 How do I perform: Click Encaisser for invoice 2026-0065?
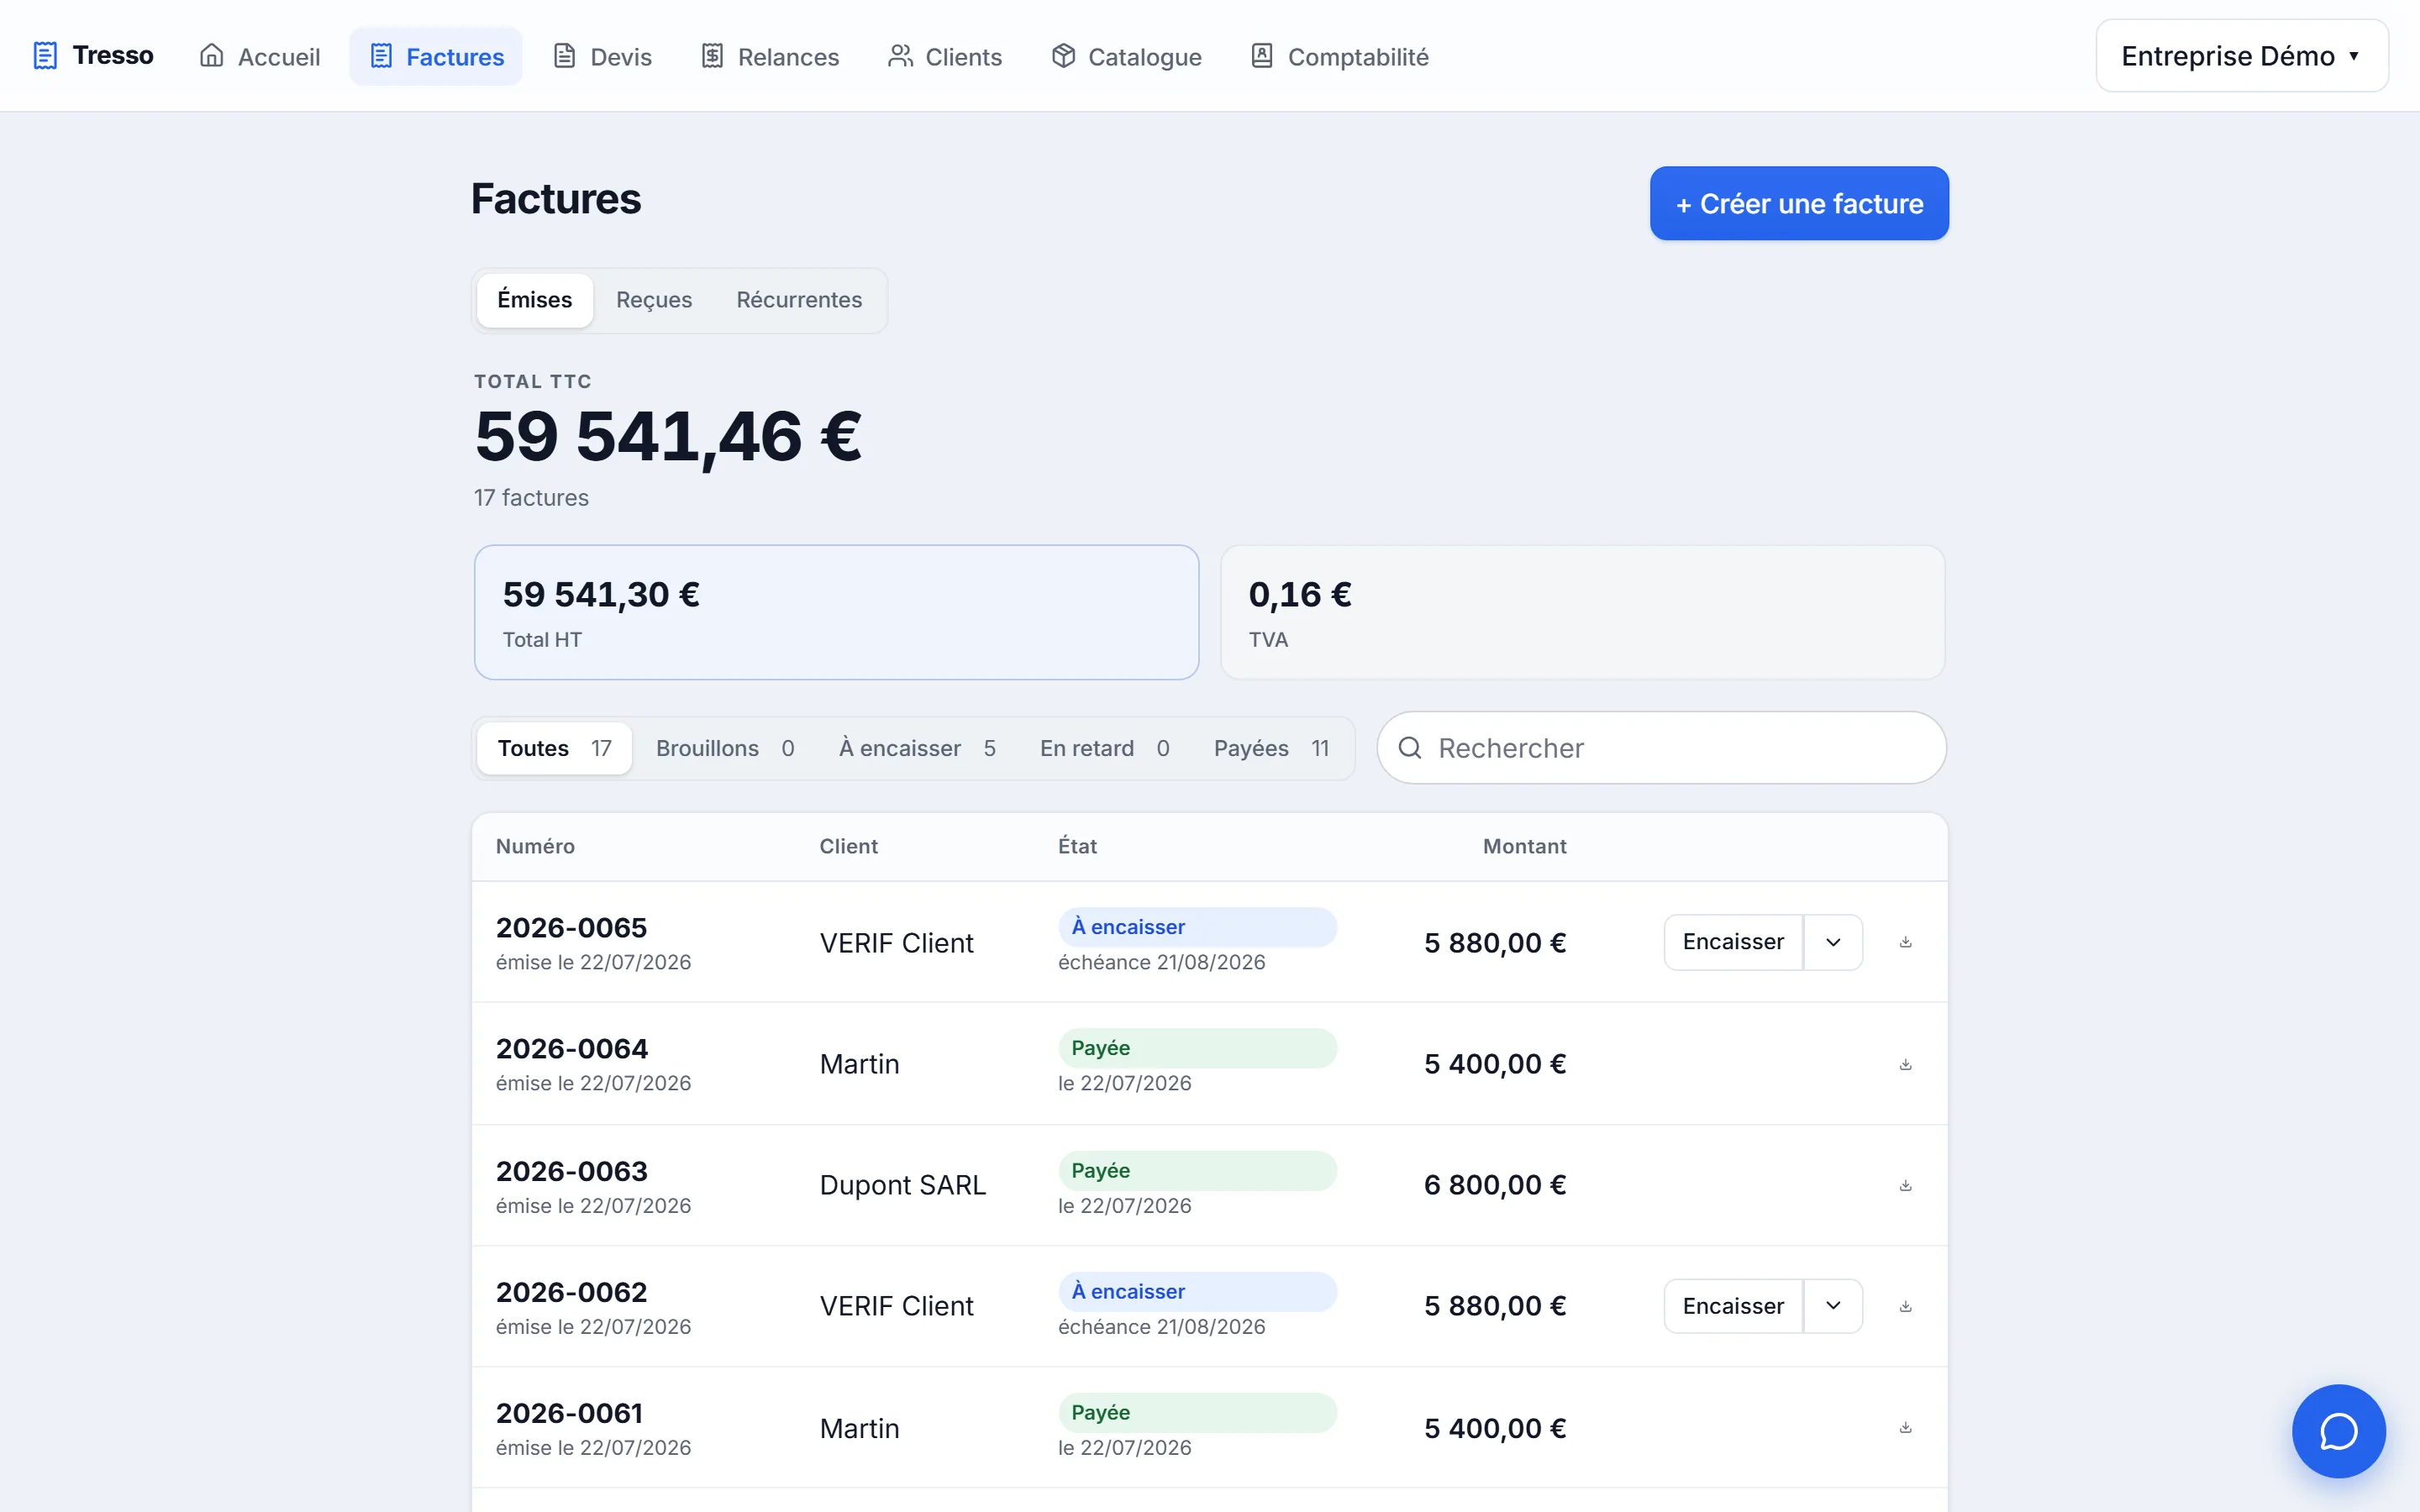(1733, 942)
